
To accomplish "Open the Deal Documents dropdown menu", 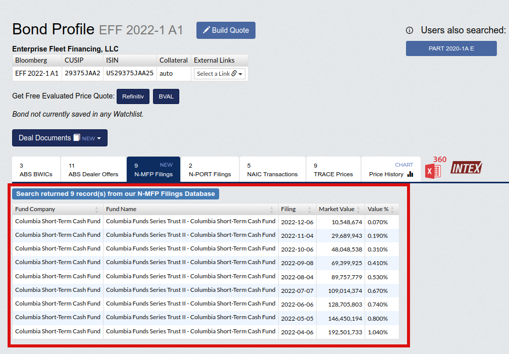I will [60, 138].
